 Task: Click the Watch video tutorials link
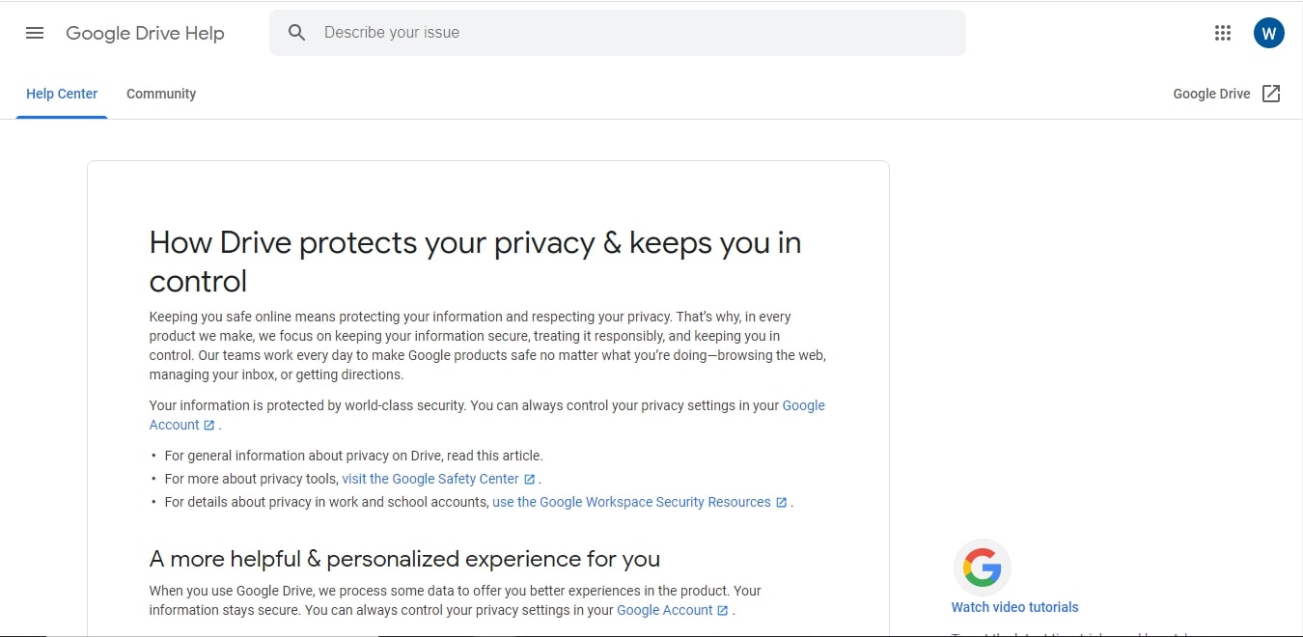point(1014,606)
